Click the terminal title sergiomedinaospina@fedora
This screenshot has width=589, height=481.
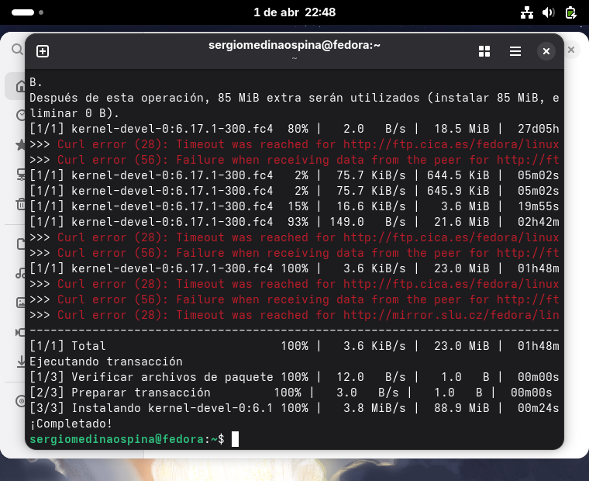pos(294,45)
